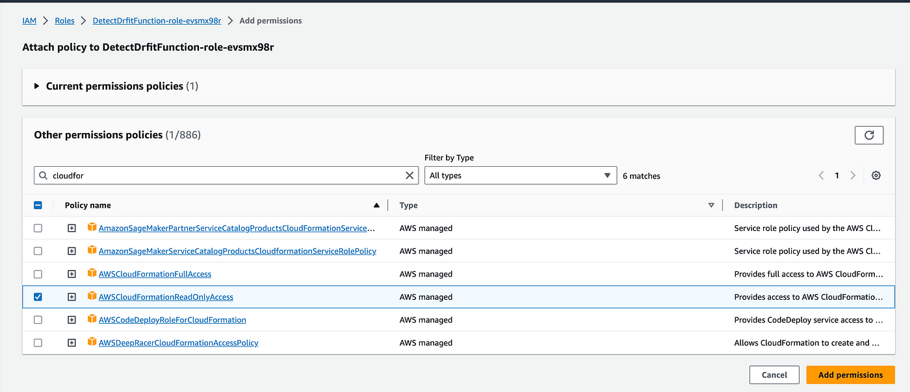Open AWSCloudFormationReadOnlyAccess policy link
Image resolution: width=910 pixels, height=392 pixels.
(x=166, y=297)
